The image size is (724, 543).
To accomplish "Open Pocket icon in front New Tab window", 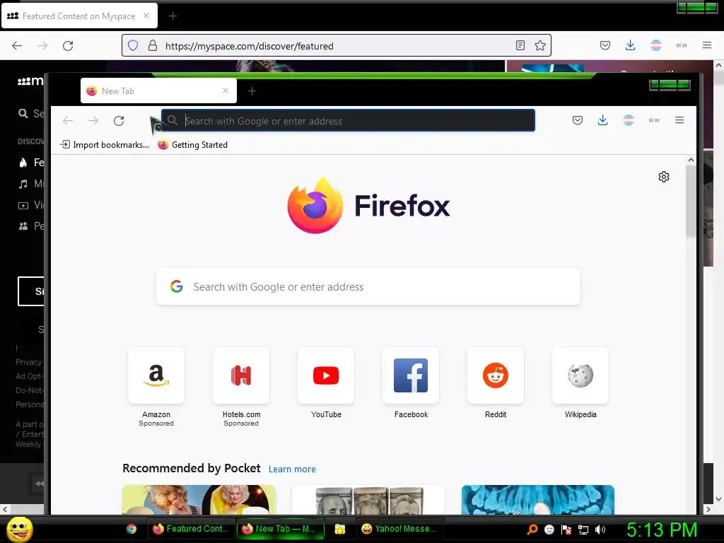I will 577,120.
